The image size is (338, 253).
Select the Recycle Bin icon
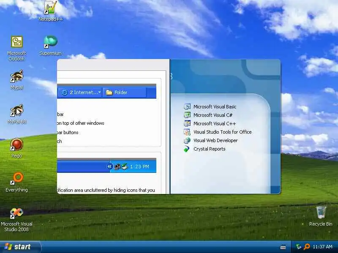[321, 216]
